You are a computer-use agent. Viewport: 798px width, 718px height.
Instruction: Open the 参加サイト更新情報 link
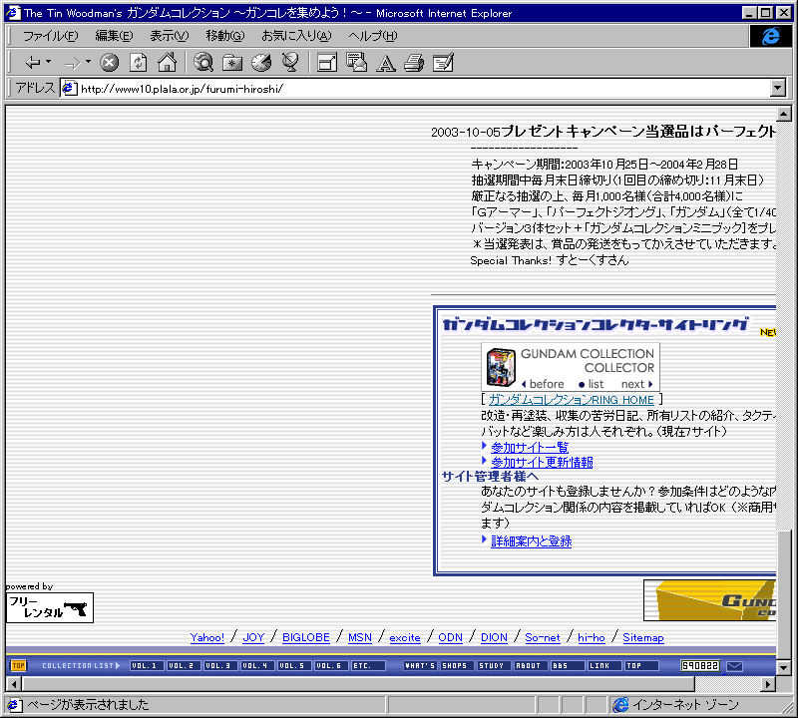(x=542, y=462)
